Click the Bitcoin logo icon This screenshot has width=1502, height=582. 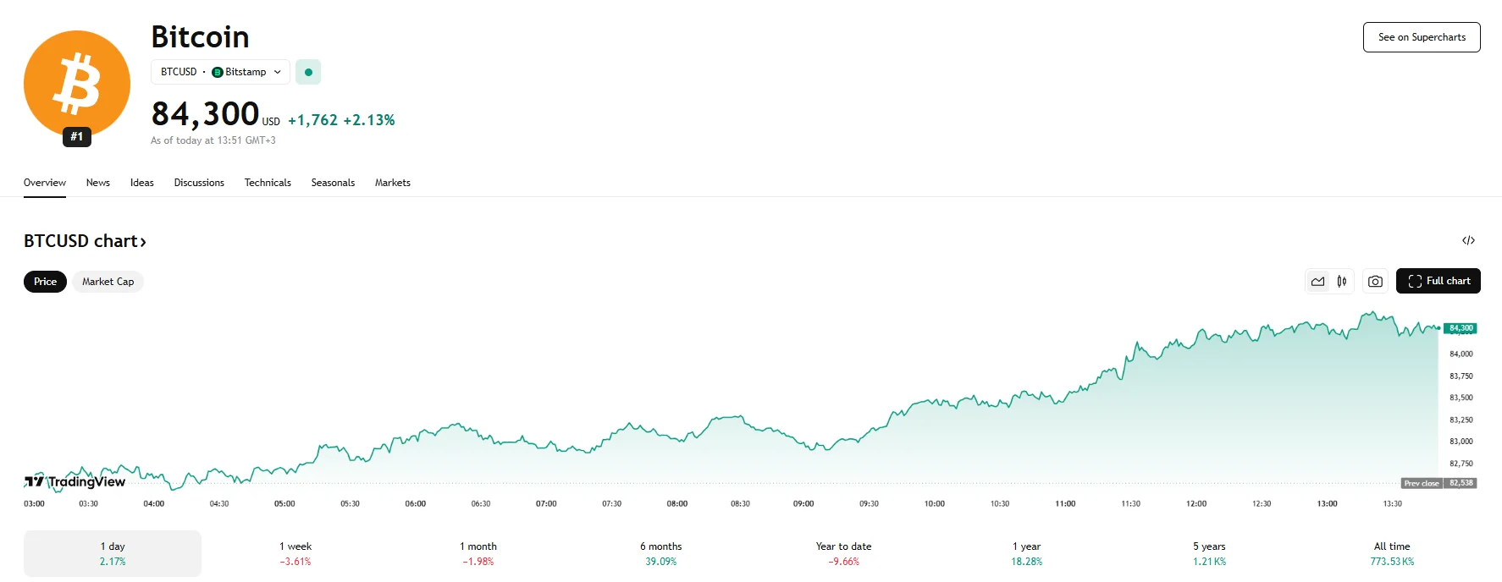[x=77, y=84]
